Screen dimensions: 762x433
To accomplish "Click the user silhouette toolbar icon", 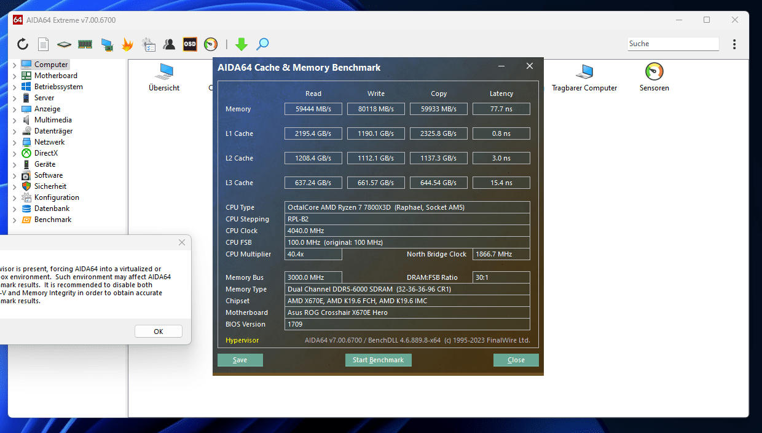I will click(x=169, y=44).
